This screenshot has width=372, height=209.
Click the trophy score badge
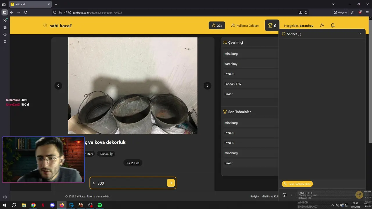tap(272, 26)
